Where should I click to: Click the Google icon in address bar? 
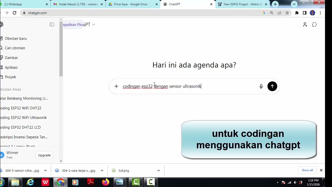264,13
